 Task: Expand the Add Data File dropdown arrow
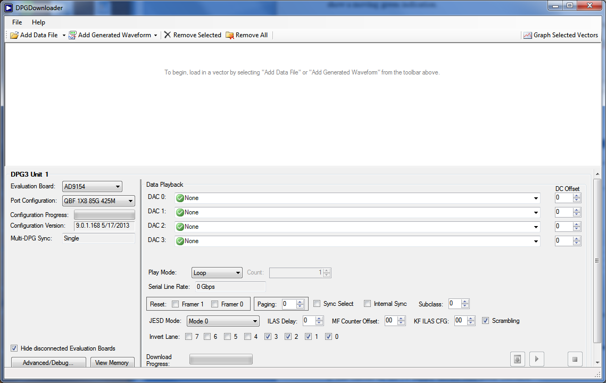tap(64, 35)
